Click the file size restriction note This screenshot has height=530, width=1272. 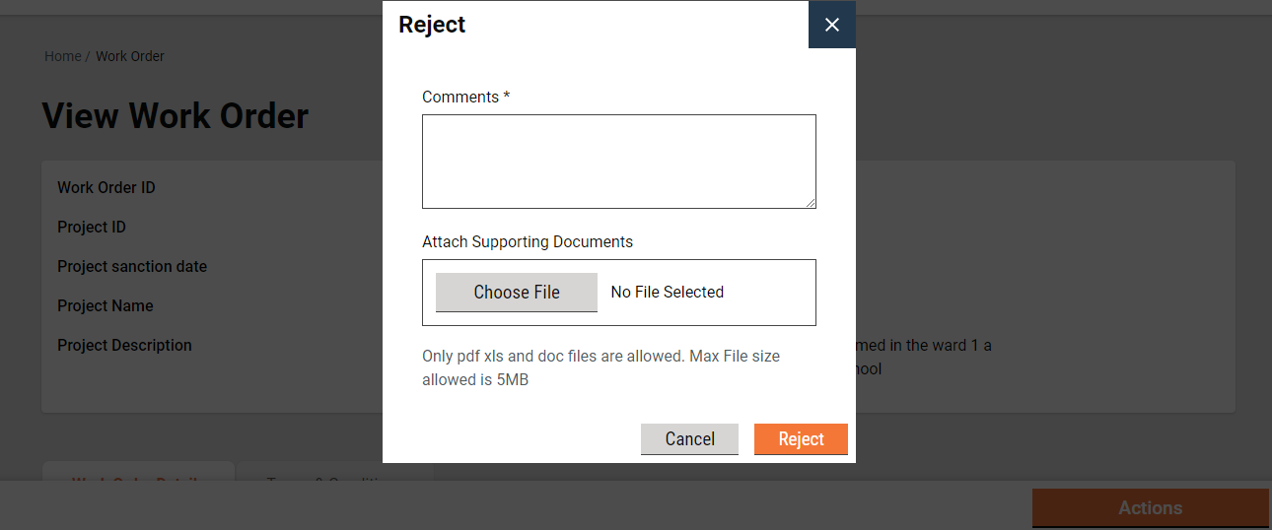pyautogui.click(x=601, y=367)
